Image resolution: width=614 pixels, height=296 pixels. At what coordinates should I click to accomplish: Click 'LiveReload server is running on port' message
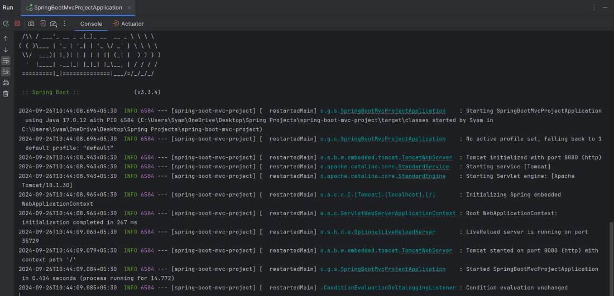[527, 232]
